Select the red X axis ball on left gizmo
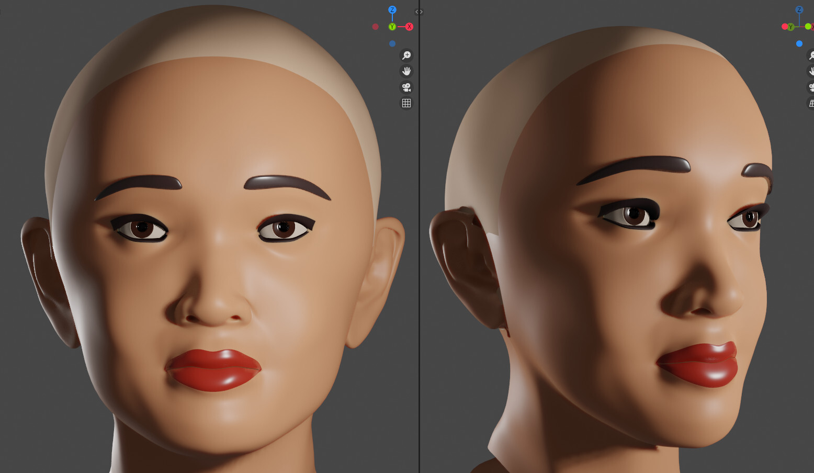This screenshot has width=814, height=473. coord(410,26)
